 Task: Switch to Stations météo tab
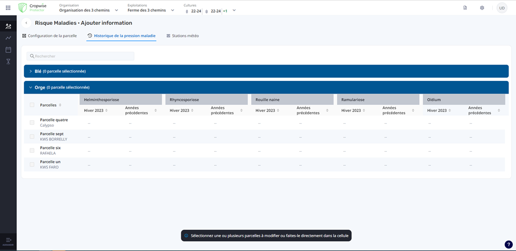(183, 36)
